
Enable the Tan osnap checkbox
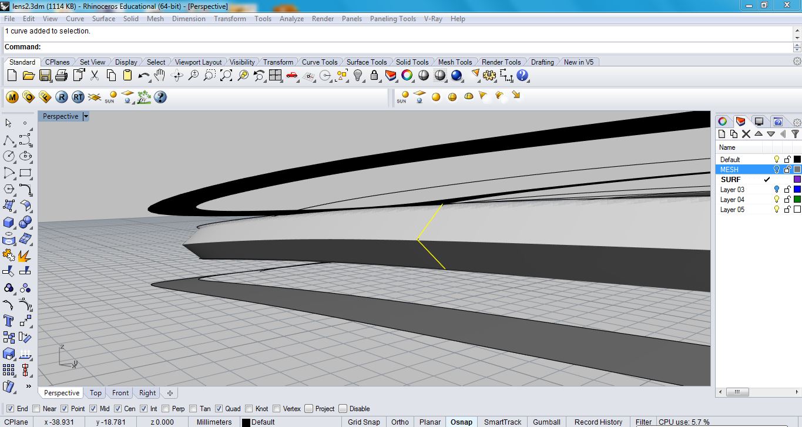coord(193,409)
